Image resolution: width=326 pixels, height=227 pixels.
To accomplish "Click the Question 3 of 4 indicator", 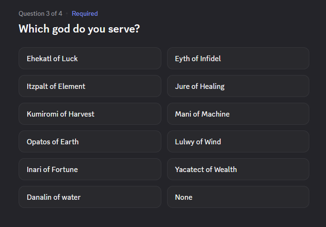I will 40,13.
